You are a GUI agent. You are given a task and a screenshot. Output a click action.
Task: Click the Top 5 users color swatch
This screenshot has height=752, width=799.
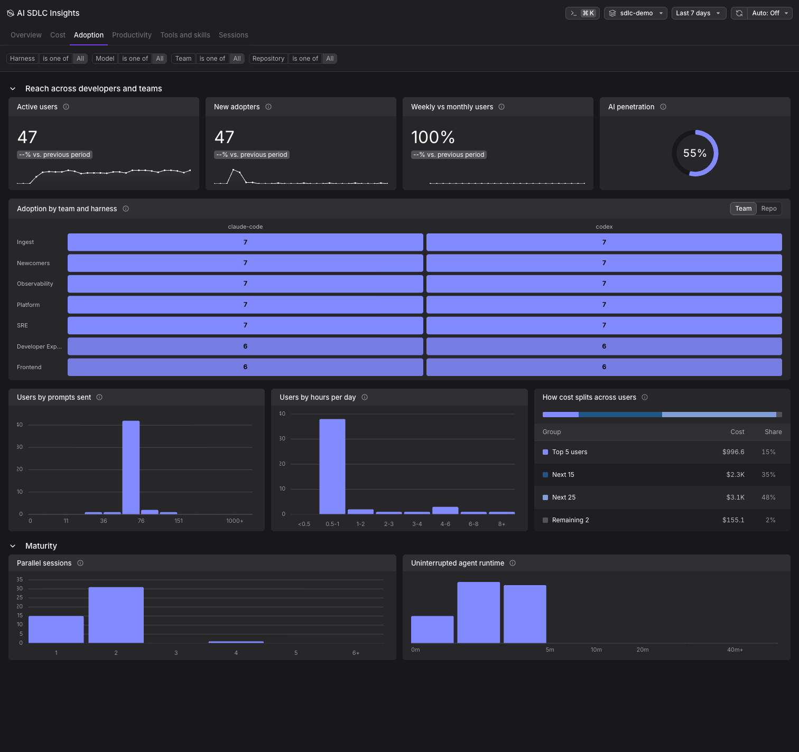(x=545, y=452)
